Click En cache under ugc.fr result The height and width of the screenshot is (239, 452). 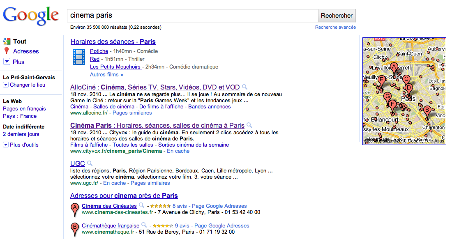[115, 183]
